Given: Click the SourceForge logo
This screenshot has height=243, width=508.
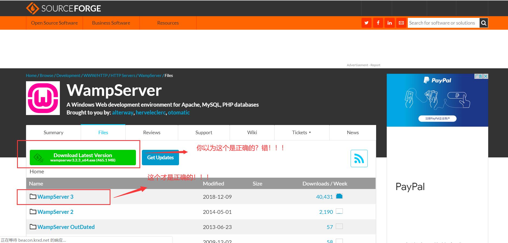Looking at the screenshot, I should coord(63,8).
